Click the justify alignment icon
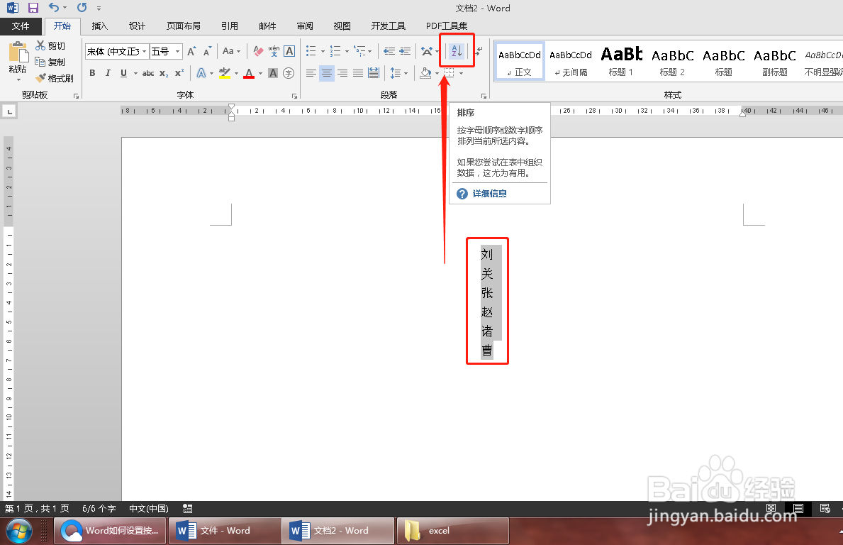 point(358,72)
